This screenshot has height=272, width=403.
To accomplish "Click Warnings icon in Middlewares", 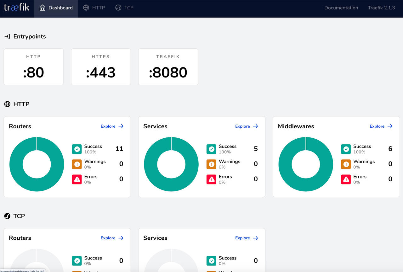I will 346,164.
